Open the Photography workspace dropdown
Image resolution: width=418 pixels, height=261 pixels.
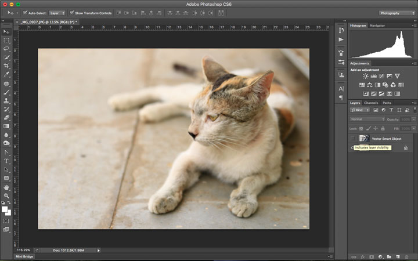[398, 12]
